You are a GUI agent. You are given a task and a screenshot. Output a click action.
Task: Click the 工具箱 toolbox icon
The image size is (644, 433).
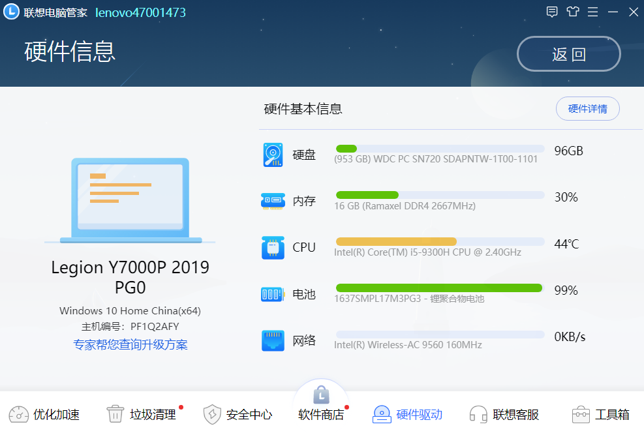[581, 415]
